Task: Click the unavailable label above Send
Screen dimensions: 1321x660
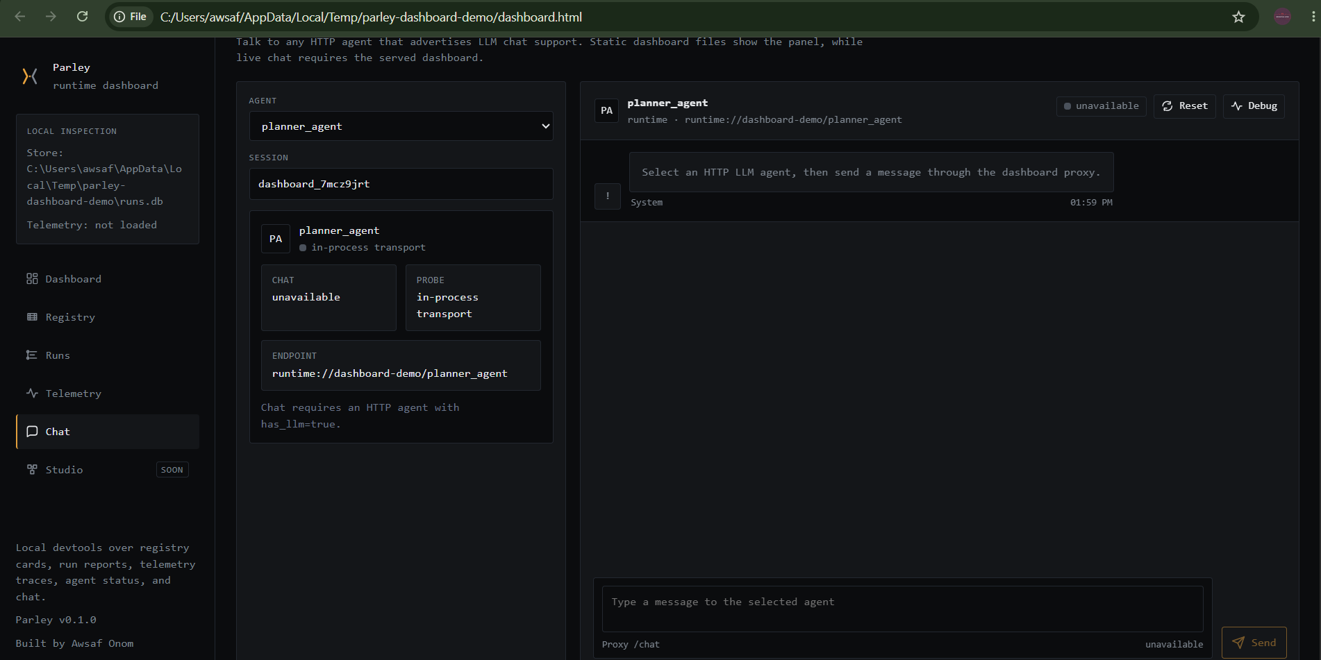Action: 1174,645
